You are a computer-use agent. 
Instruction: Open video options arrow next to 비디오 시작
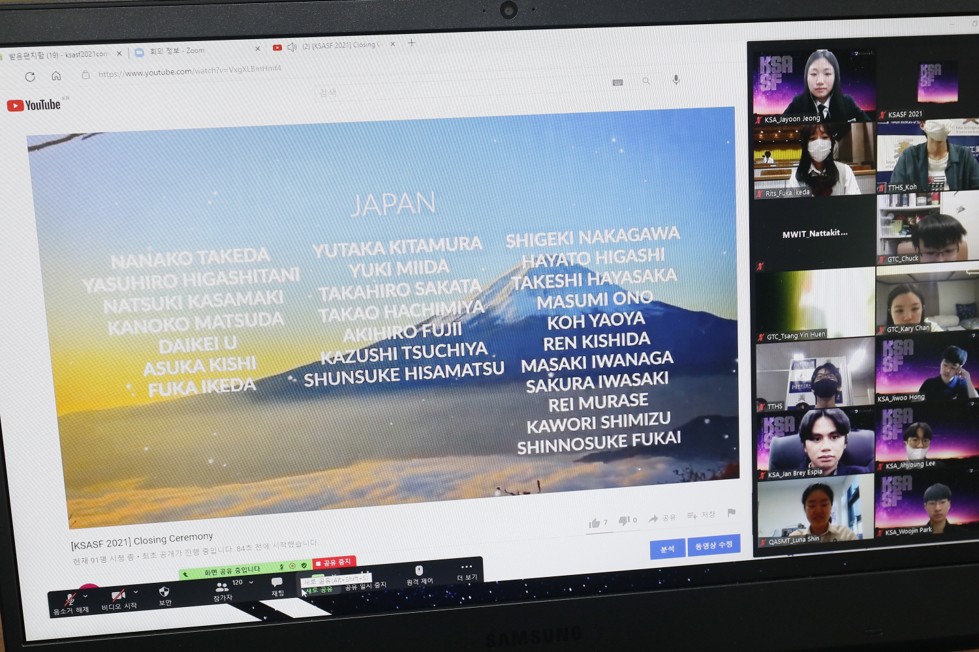click(136, 592)
